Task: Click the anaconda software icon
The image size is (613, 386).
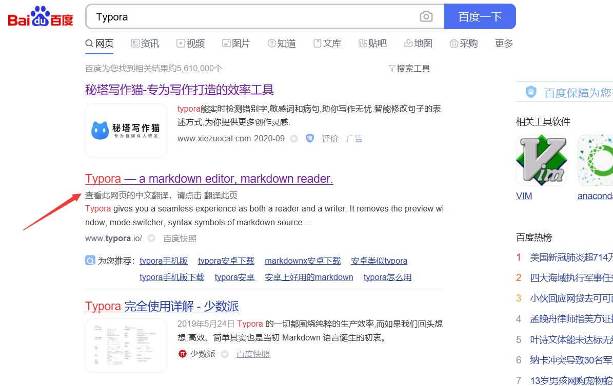Action: [x=596, y=160]
